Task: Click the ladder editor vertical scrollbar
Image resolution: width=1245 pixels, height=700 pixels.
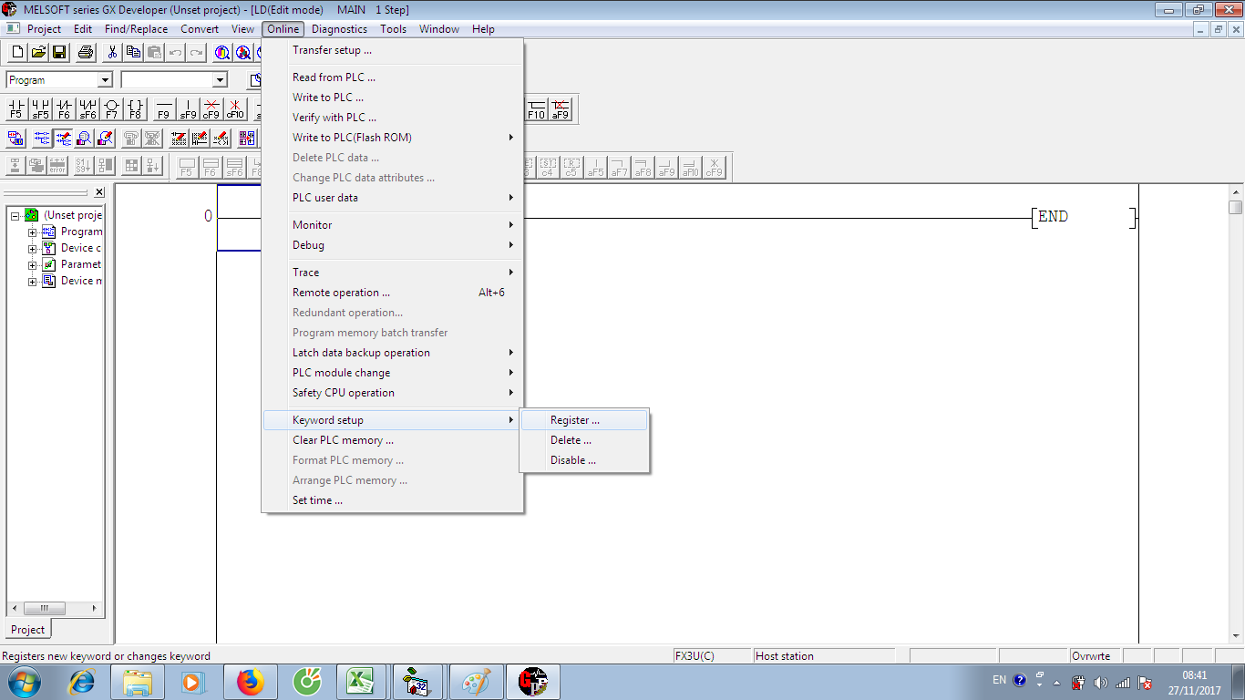Action: (x=1235, y=414)
